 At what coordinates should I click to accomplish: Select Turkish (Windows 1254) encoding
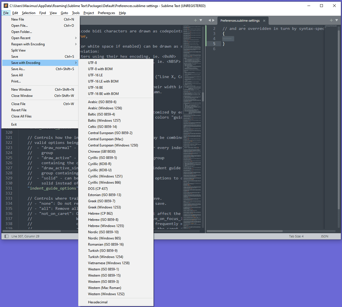[116, 257]
